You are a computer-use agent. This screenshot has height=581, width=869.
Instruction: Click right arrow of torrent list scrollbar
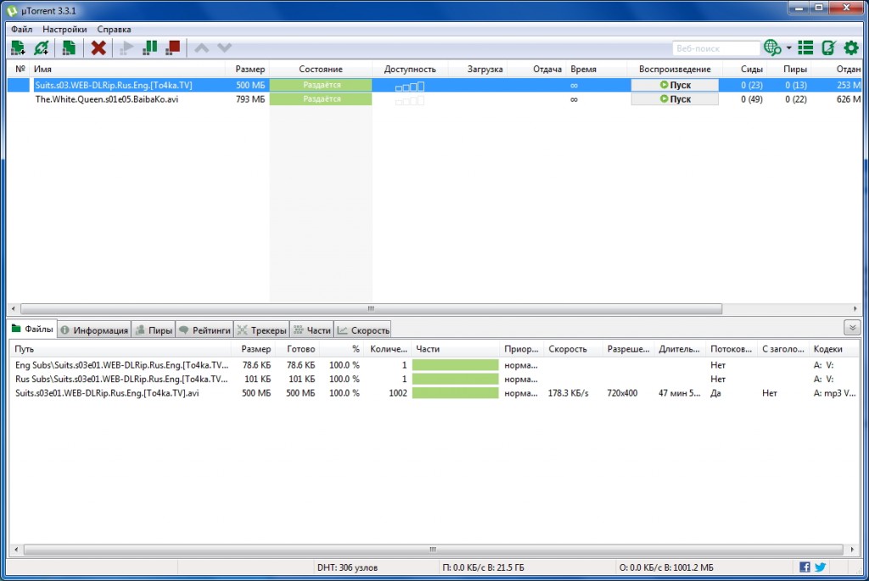pos(855,308)
